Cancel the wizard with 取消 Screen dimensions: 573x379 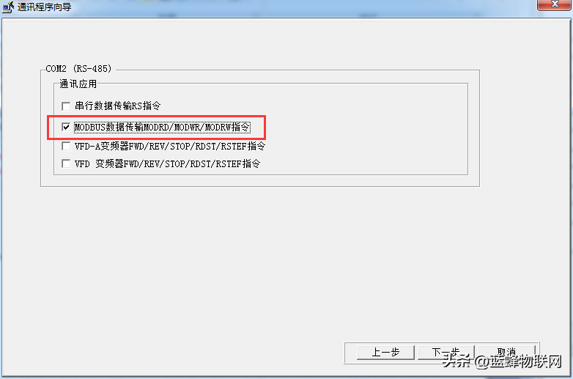[506, 352]
